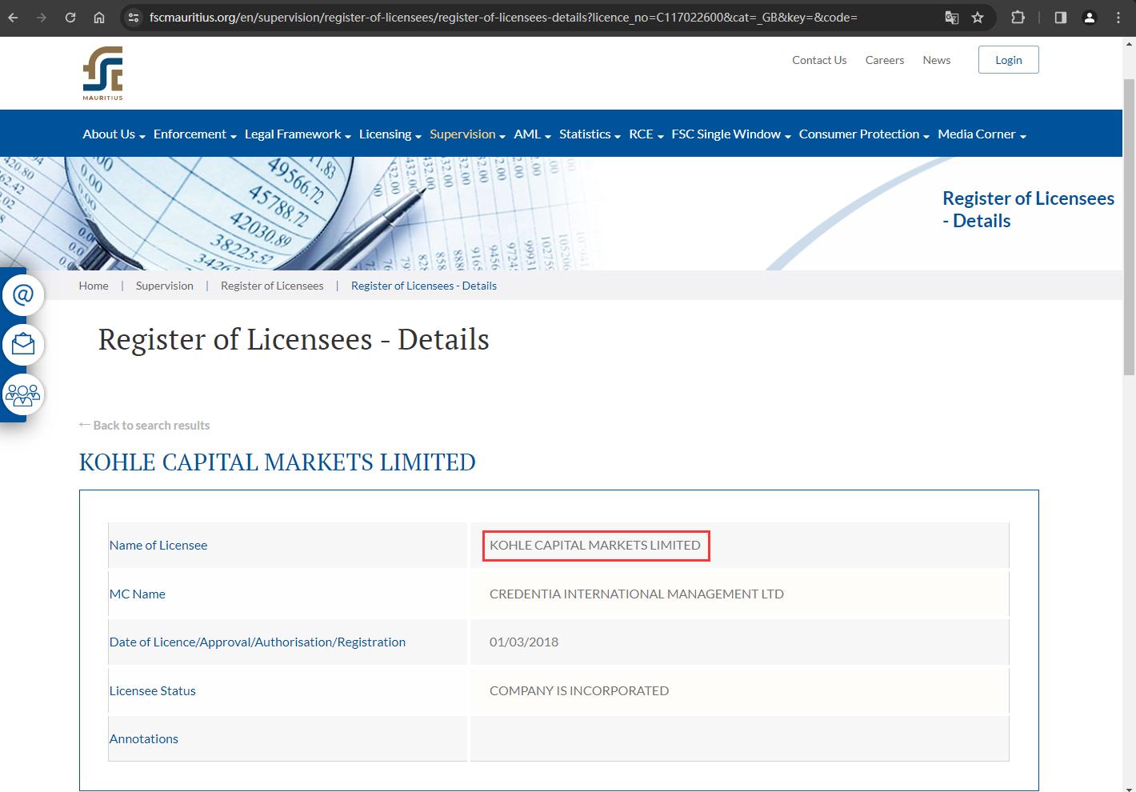This screenshot has width=1136, height=792.
Task: Go to Register of Licensees breadcrumb
Action: [272, 286]
